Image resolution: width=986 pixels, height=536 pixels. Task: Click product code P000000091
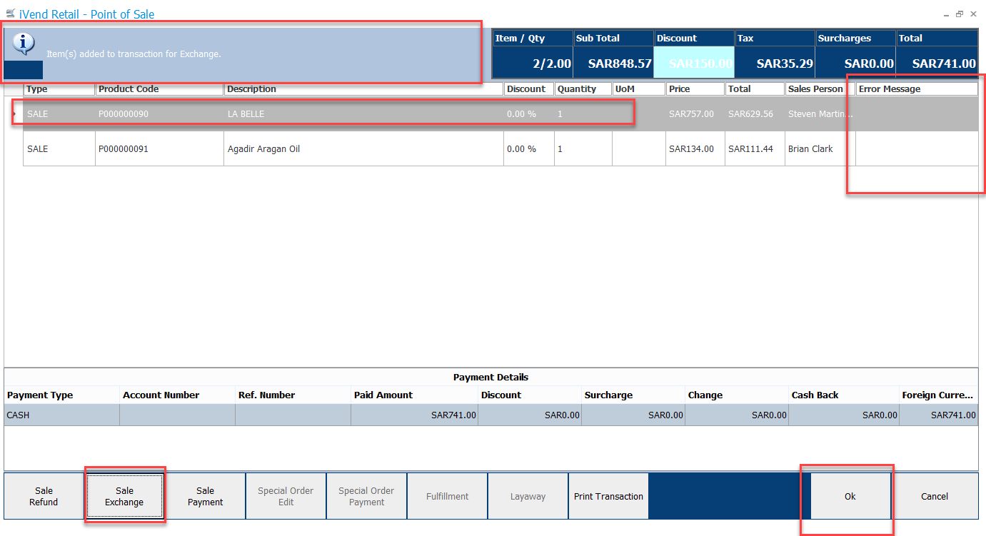click(x=124, y=148)
